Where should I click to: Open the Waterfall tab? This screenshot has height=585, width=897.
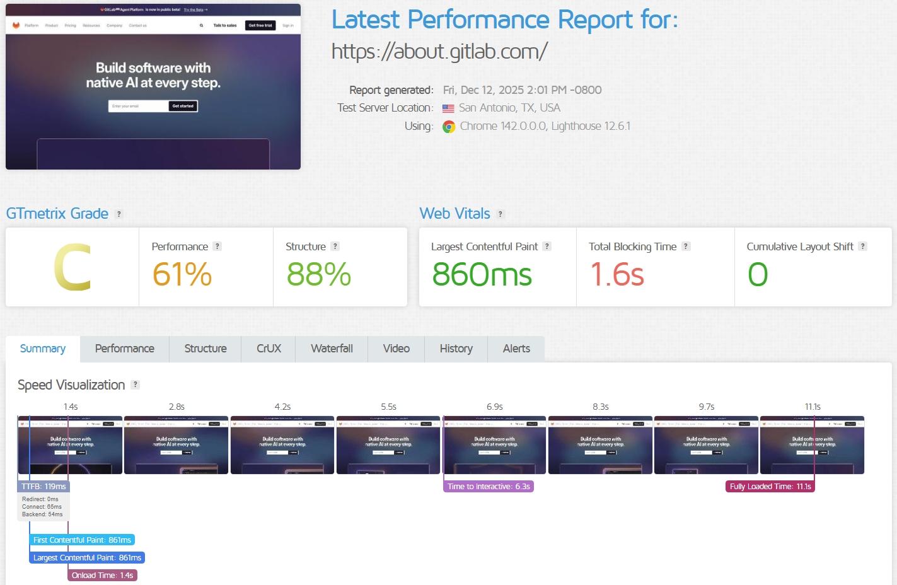coord(332,349)
